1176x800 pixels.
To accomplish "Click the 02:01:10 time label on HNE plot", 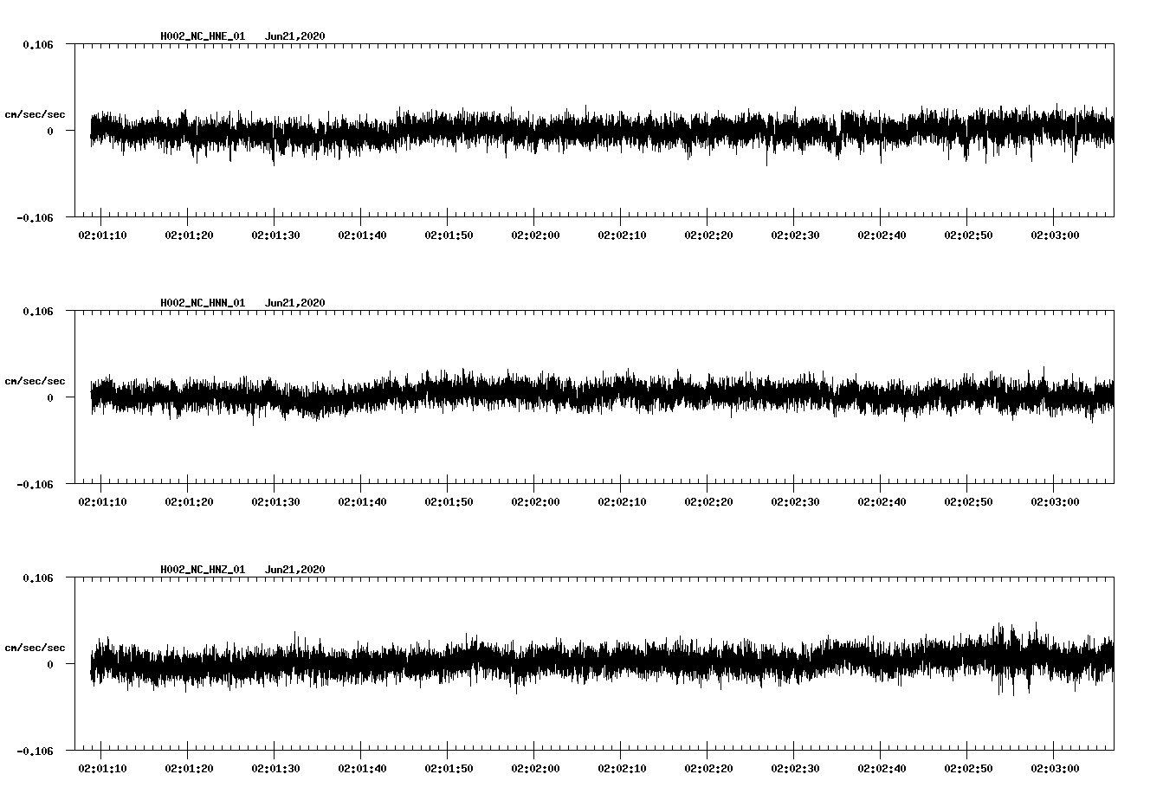I will 102,235.
